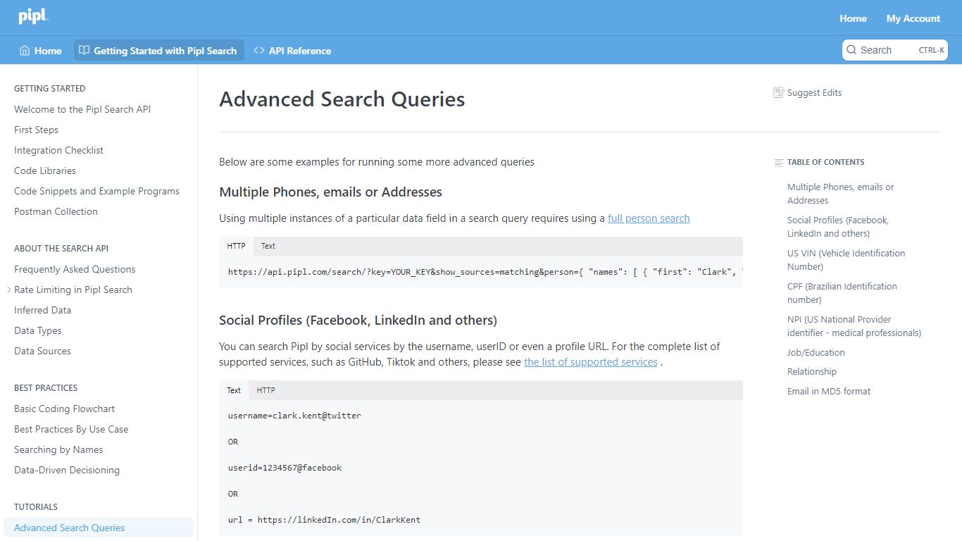This screenshot has height=541, width=962.
Task: Jump to Job/Education in contents
Action: pos(816,353)
